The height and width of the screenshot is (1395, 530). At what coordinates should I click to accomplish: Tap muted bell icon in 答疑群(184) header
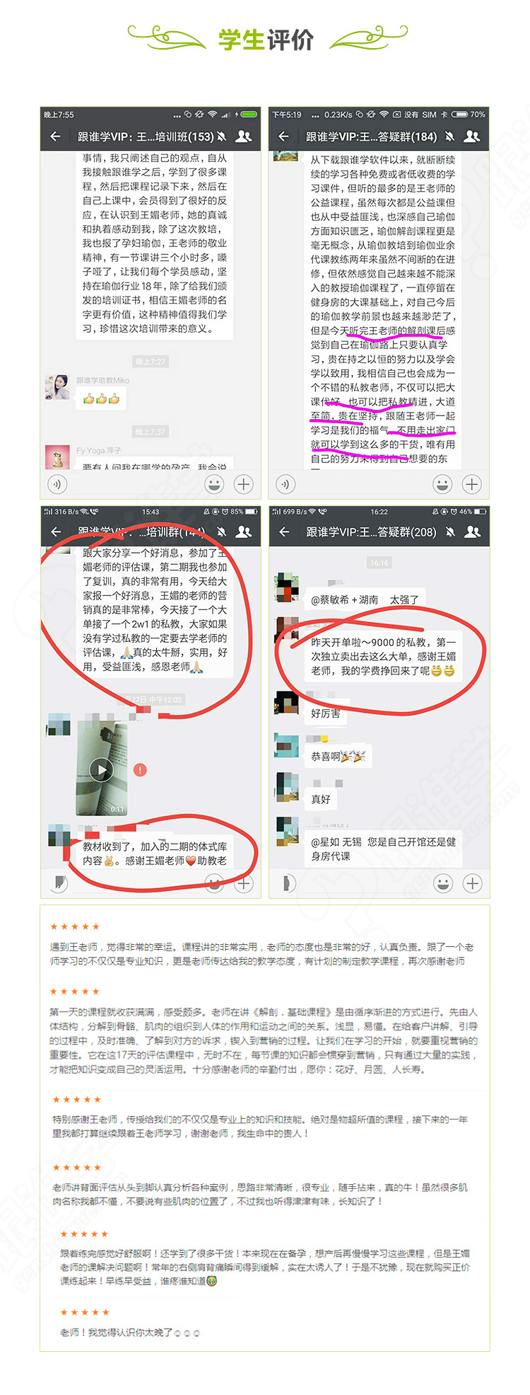(x=449, y=137)
